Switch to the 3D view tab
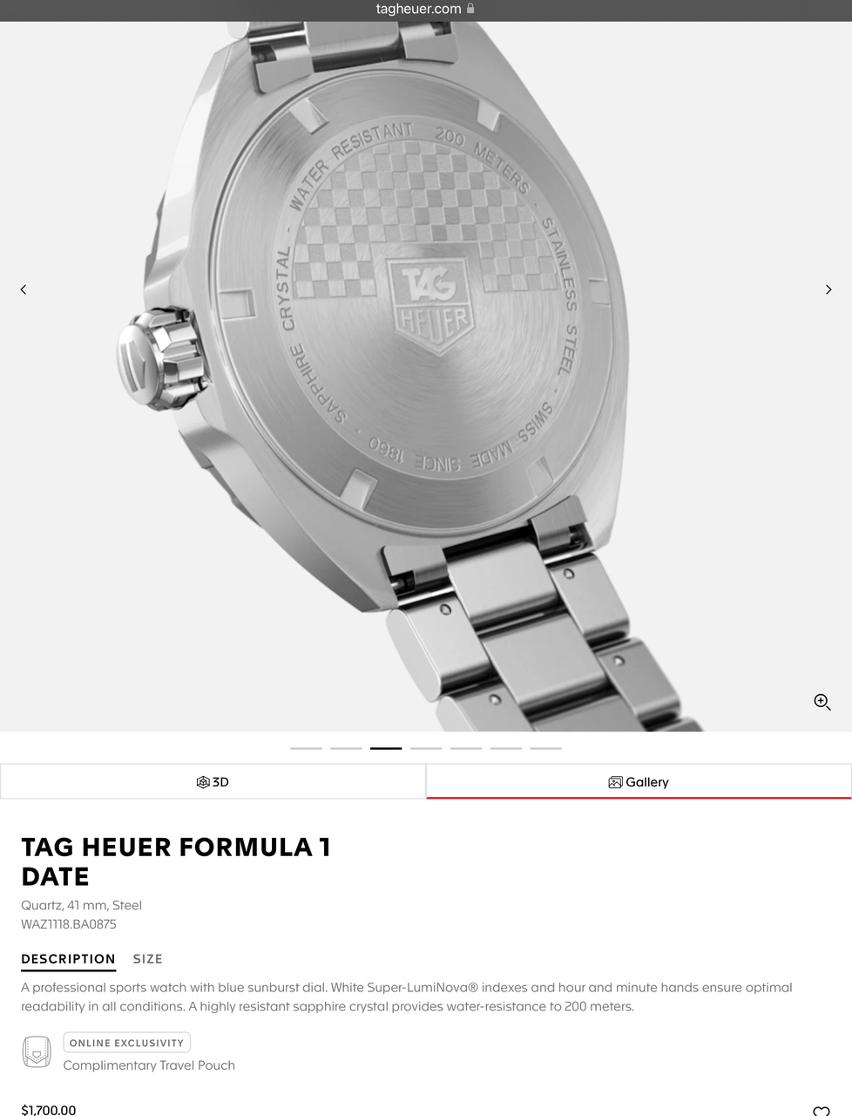The height and width of the screenshot is (1116, 852). (213, 781)
